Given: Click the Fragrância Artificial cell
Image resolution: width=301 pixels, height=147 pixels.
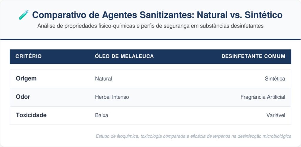Looking at the screenshot, I should (x=262, y=97).
